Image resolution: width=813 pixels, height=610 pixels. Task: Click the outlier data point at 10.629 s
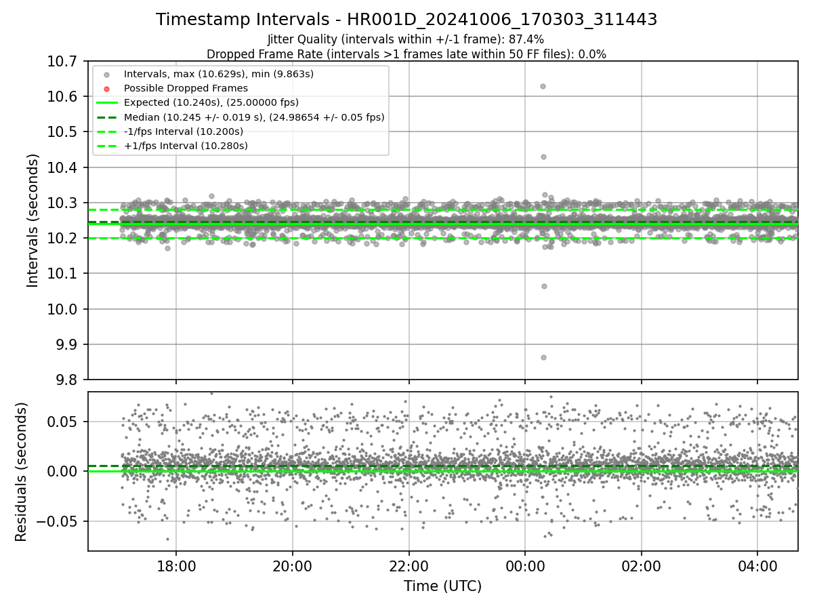(543, 86)
